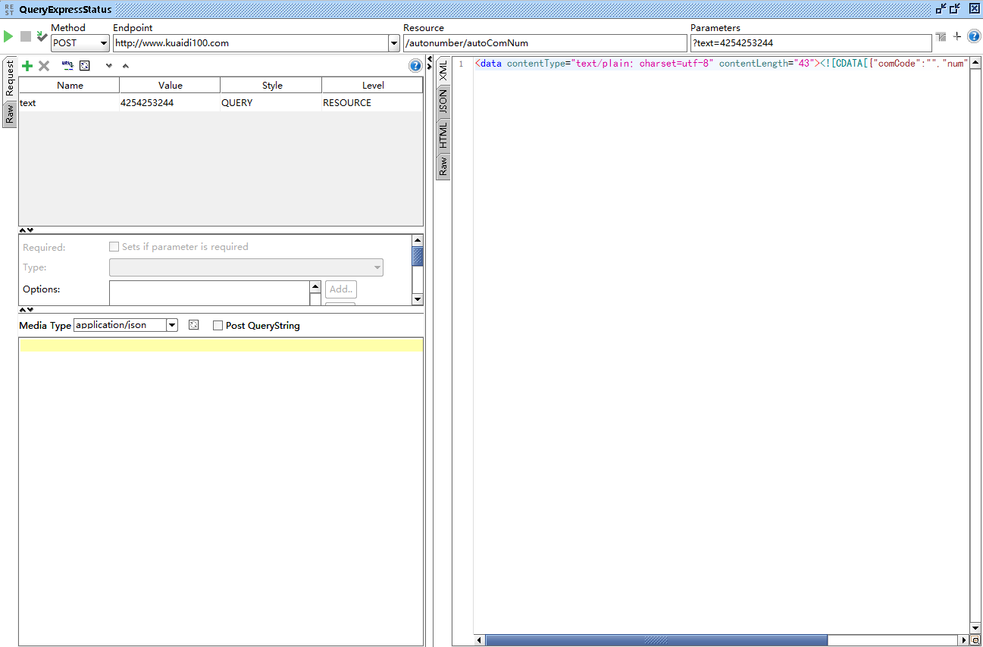The image size is (983, 647).
Task: Click the icon beside the URL extract icon
Action: click(x=85, y=66)
